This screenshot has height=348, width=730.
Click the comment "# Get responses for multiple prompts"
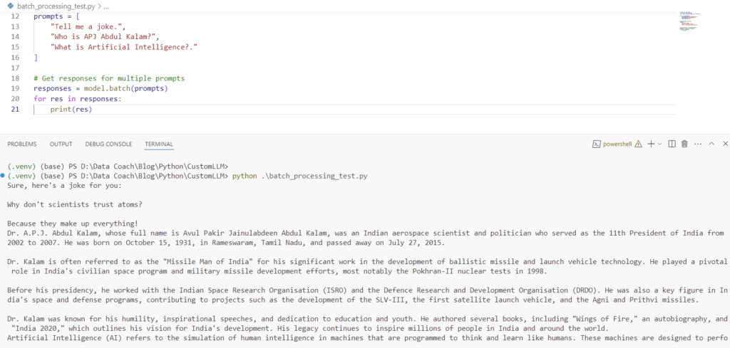pyautogui.click(x=109, y=78)
